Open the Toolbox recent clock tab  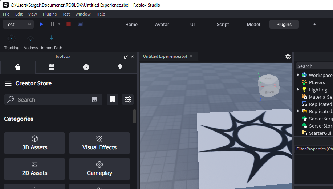point(86,67)
